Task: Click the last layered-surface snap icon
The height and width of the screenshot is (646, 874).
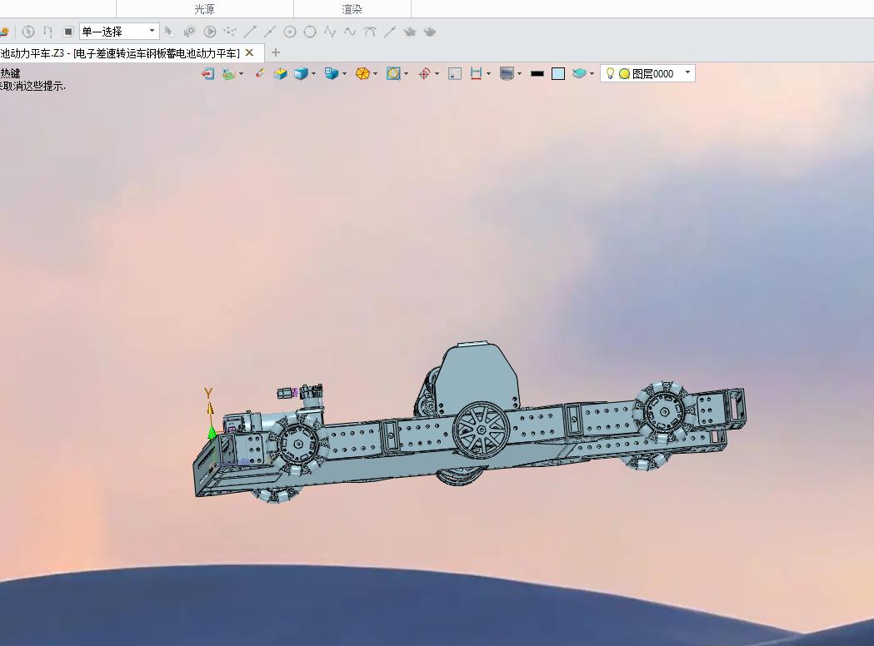Action: 430,32
